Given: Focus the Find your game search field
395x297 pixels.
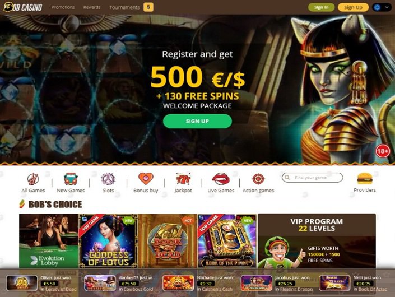Looking at the screenshot, I should click(313, 178).
